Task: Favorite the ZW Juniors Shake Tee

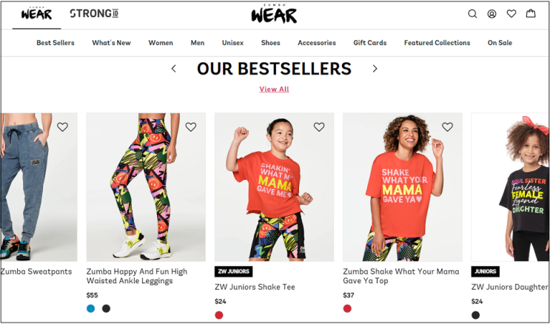Action: 319,127
